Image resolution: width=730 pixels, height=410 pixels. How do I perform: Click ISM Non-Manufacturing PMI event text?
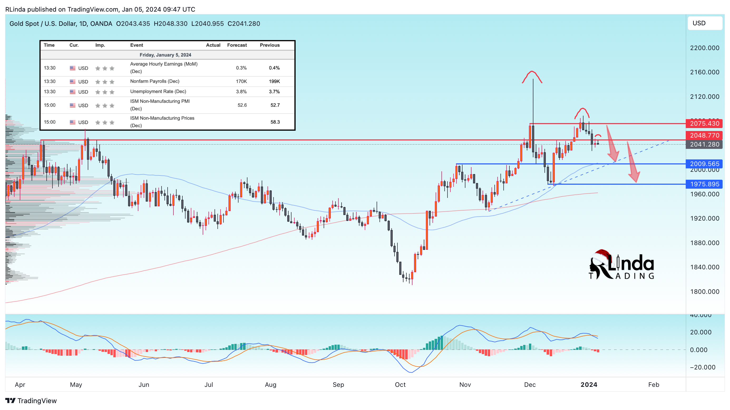tap(160, 105)
